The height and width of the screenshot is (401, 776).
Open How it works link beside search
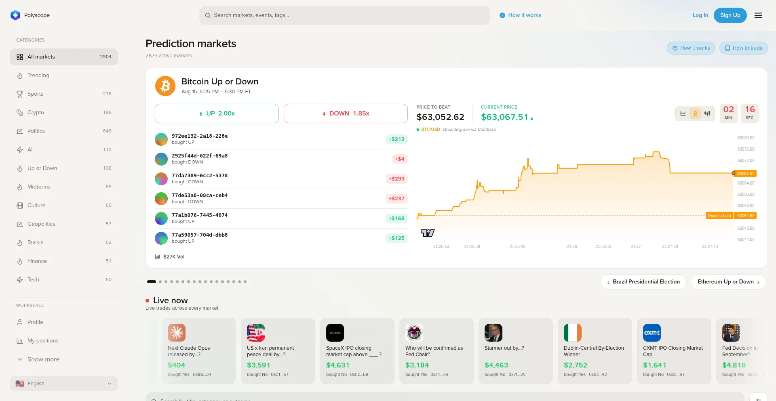point(520,15)
